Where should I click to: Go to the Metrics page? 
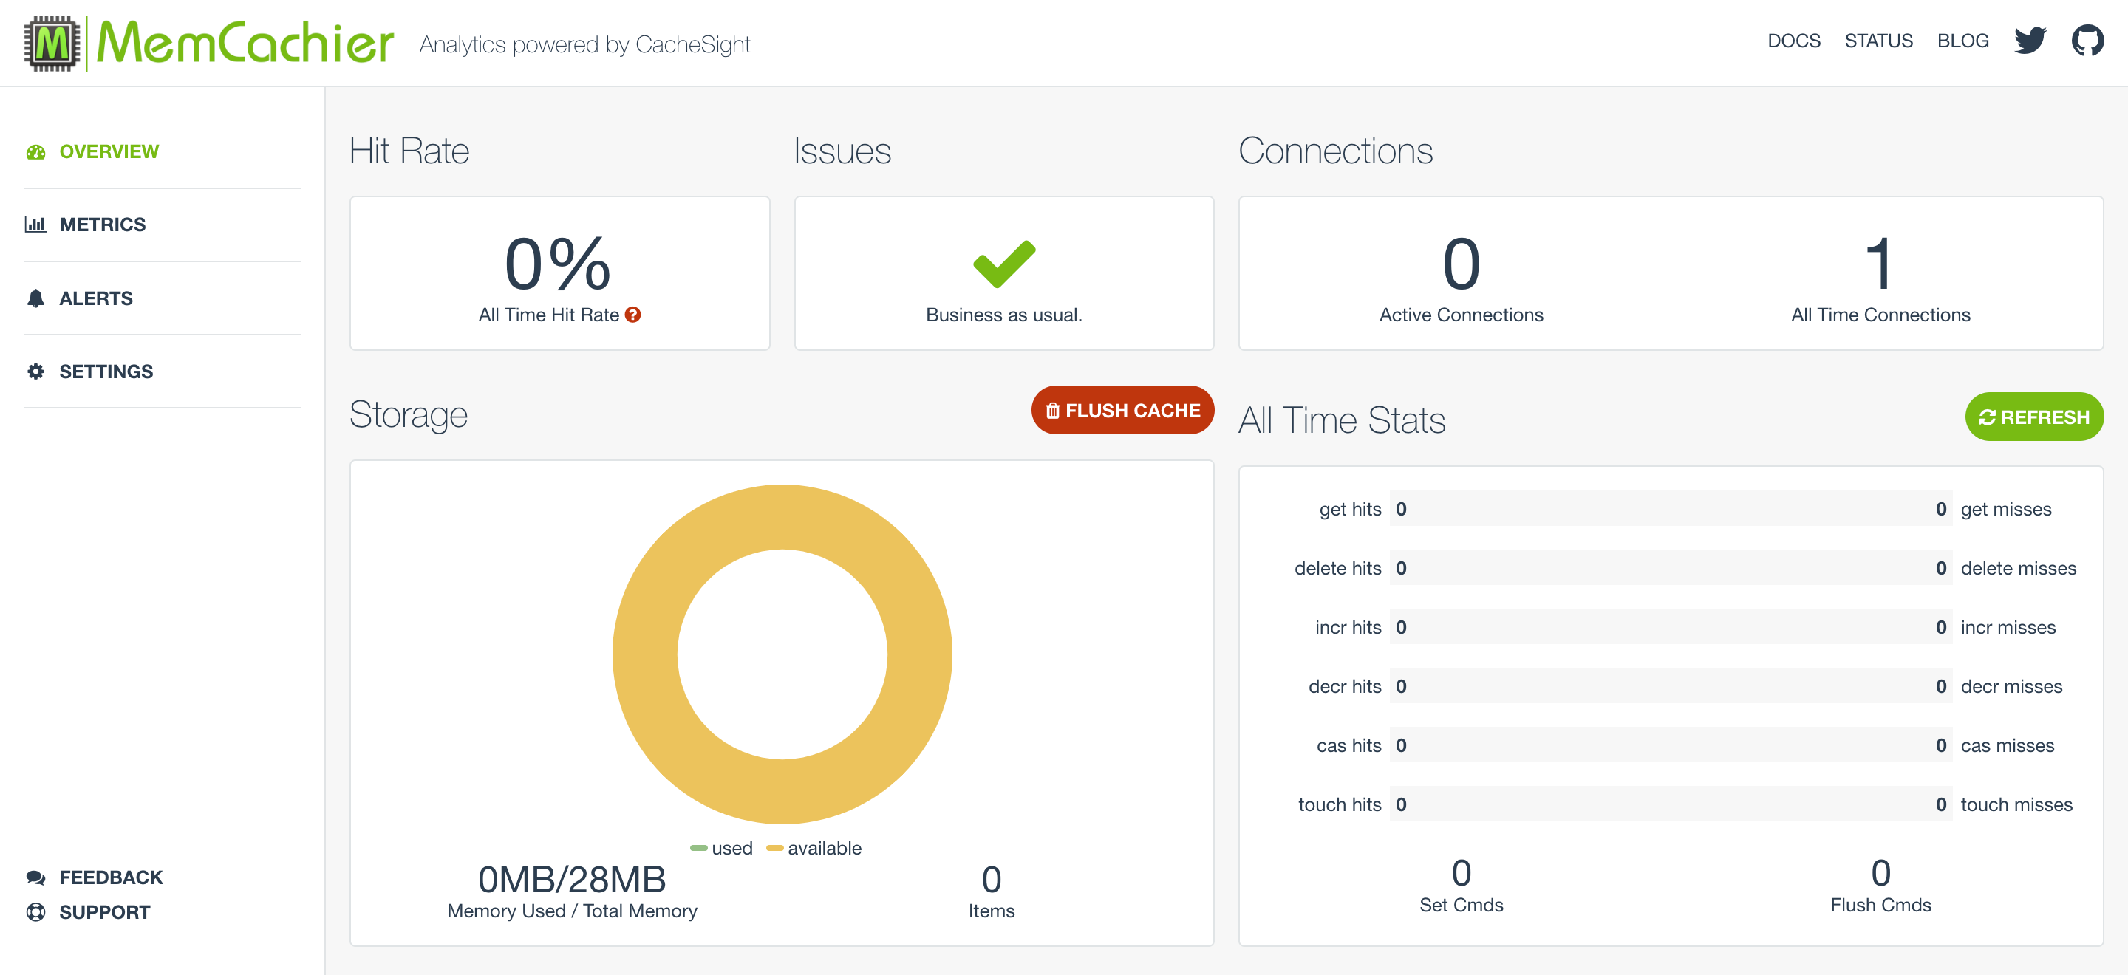click(103, 225)
